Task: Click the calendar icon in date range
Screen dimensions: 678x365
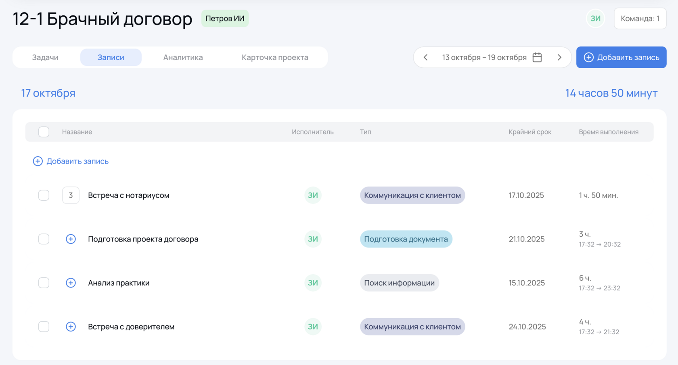Action: pos(537,57)
